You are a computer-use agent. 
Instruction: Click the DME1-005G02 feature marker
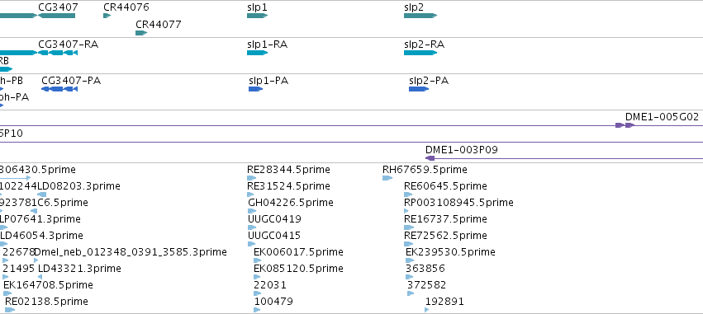click(x=625, y=125)
